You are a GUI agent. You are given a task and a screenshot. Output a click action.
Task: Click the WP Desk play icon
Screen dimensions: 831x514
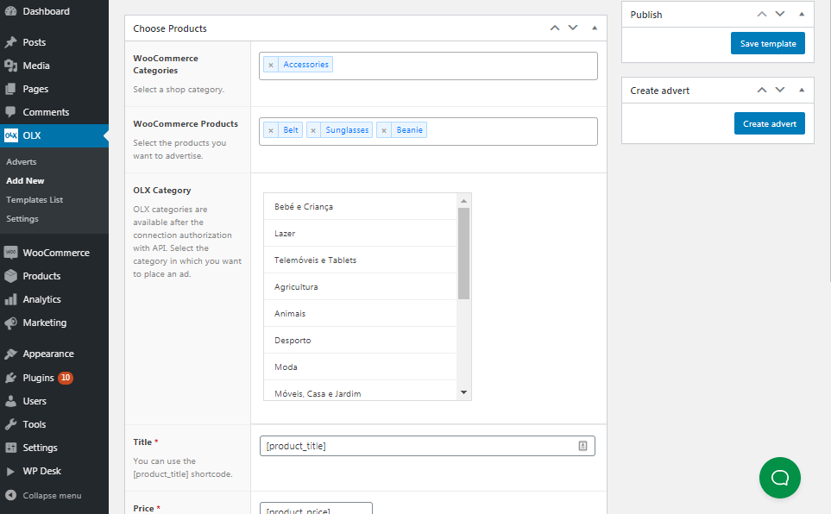(10, 471)
